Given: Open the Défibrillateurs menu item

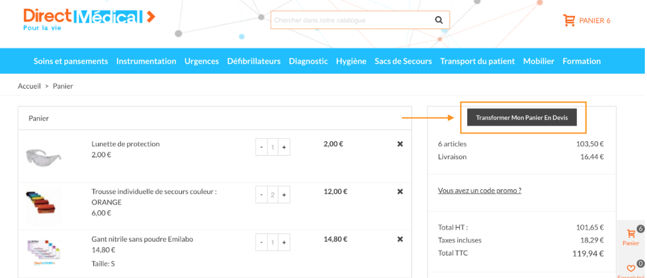Looking at the screenshot, I should tap(254, 61).
